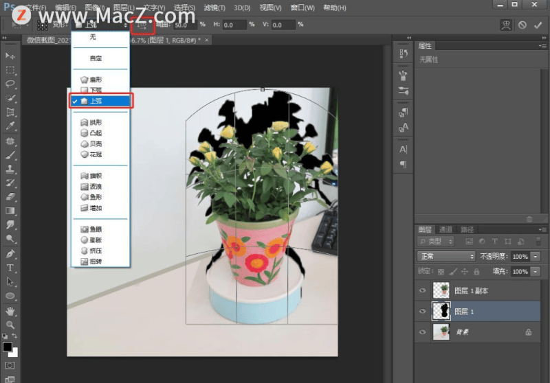The image size is (550, 383).
Task: Click the 图层 1 副本 layer thumbnail
Action: 441,291
